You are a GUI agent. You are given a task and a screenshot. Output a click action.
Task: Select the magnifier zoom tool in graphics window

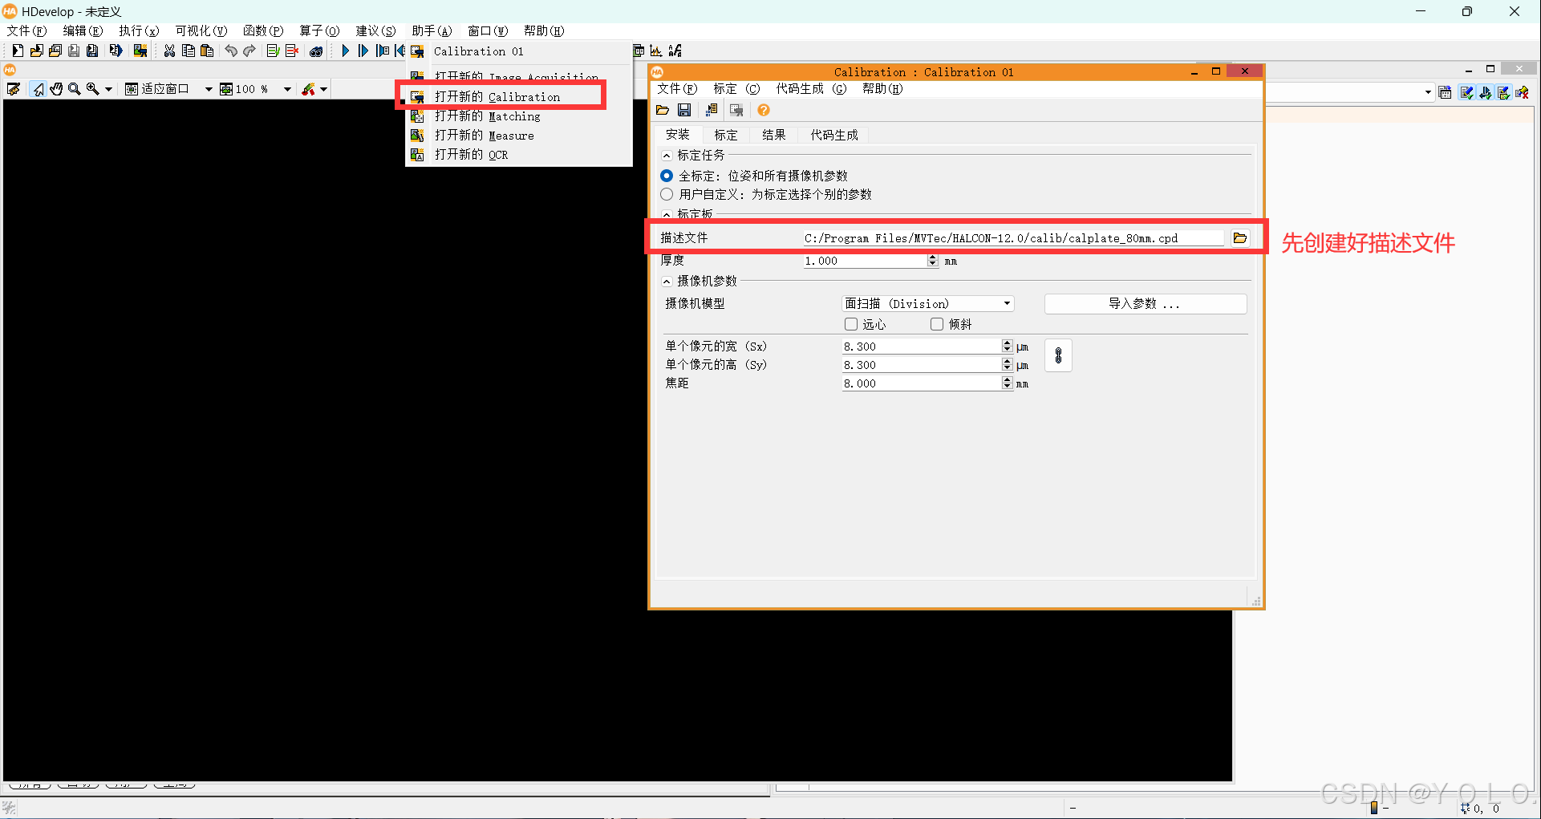point(75,89)
